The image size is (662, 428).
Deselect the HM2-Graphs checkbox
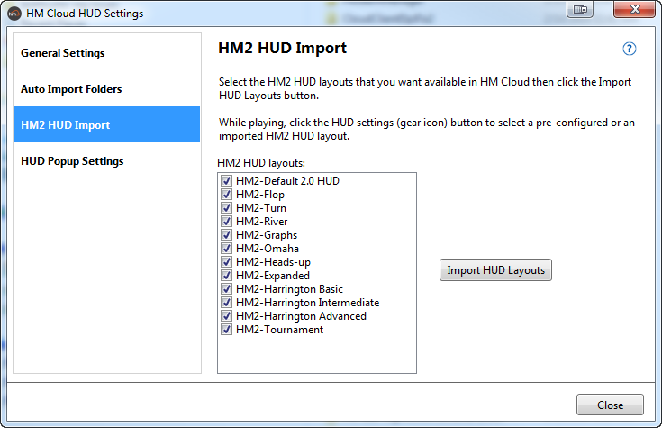pos(226,235)
